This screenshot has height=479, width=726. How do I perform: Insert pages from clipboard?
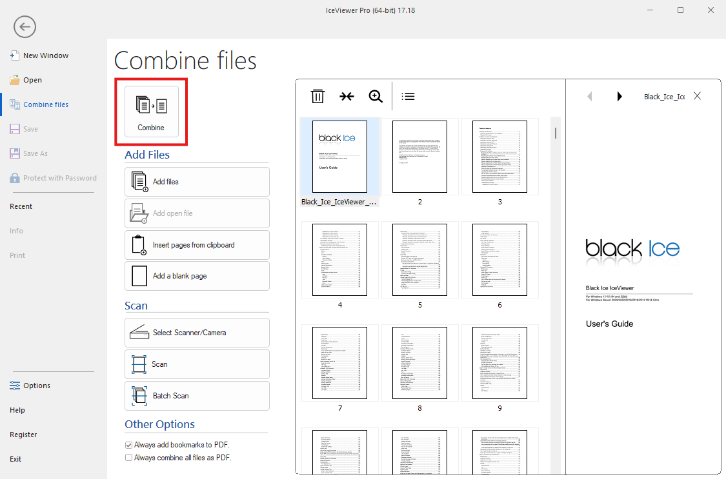pos(197,245)
